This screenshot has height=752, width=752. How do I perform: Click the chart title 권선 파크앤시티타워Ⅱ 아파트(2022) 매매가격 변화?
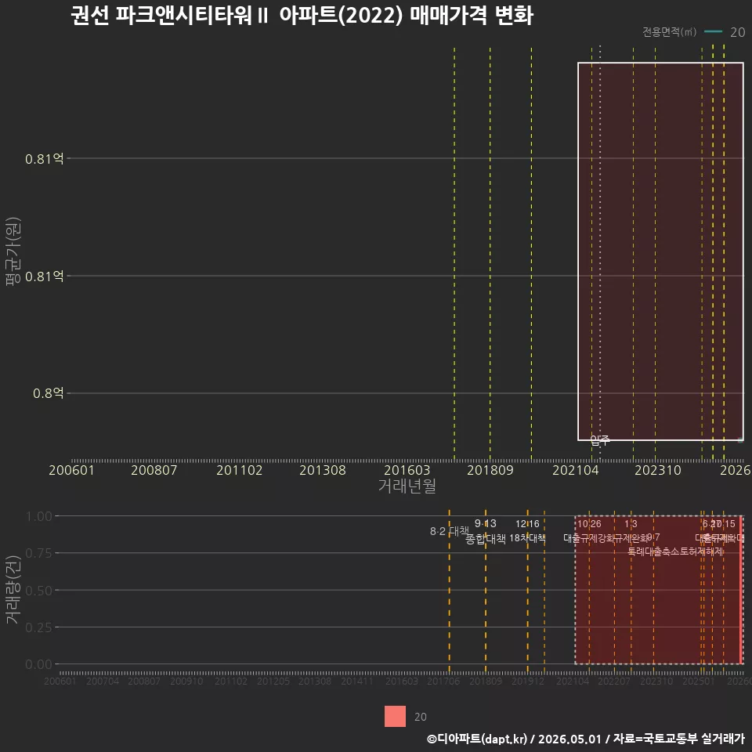click(302, 16)
